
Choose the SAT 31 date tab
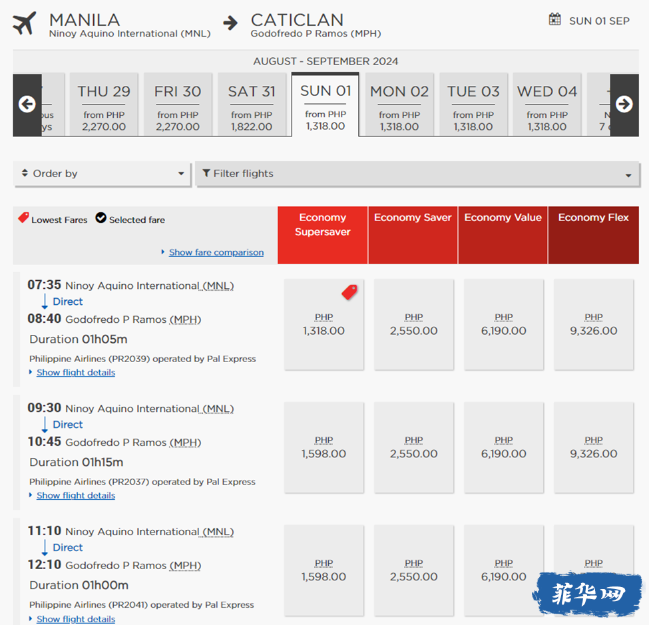pyautogui.click(x=252, y=105)
